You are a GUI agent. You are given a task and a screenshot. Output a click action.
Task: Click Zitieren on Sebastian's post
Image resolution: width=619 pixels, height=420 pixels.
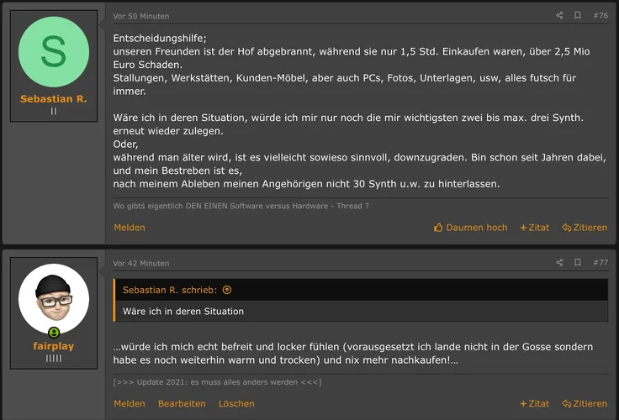585,228
